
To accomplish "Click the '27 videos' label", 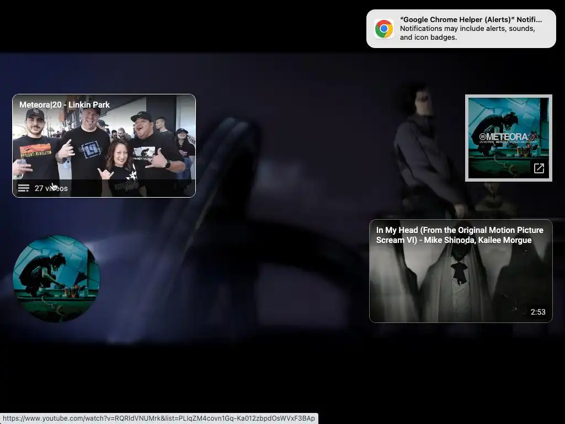I will point(51,188).
